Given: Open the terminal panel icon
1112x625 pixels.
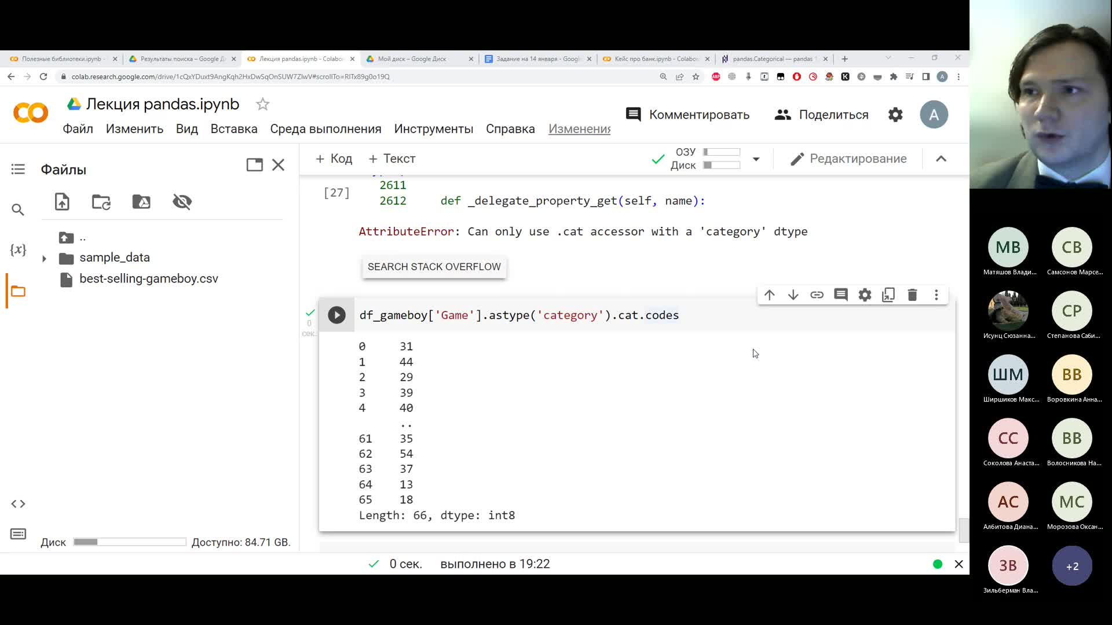Looking at the screenshot, I should point(18,534).
